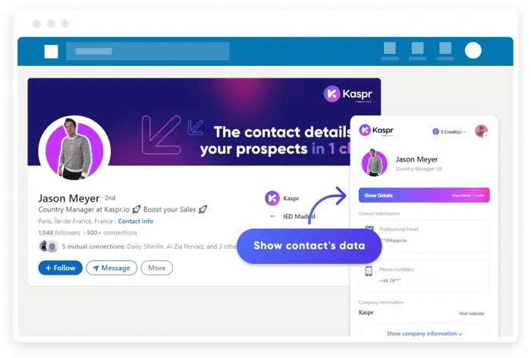Open the 5 Credit(s) dropdown
531x358 pixels.
(449, 131)
